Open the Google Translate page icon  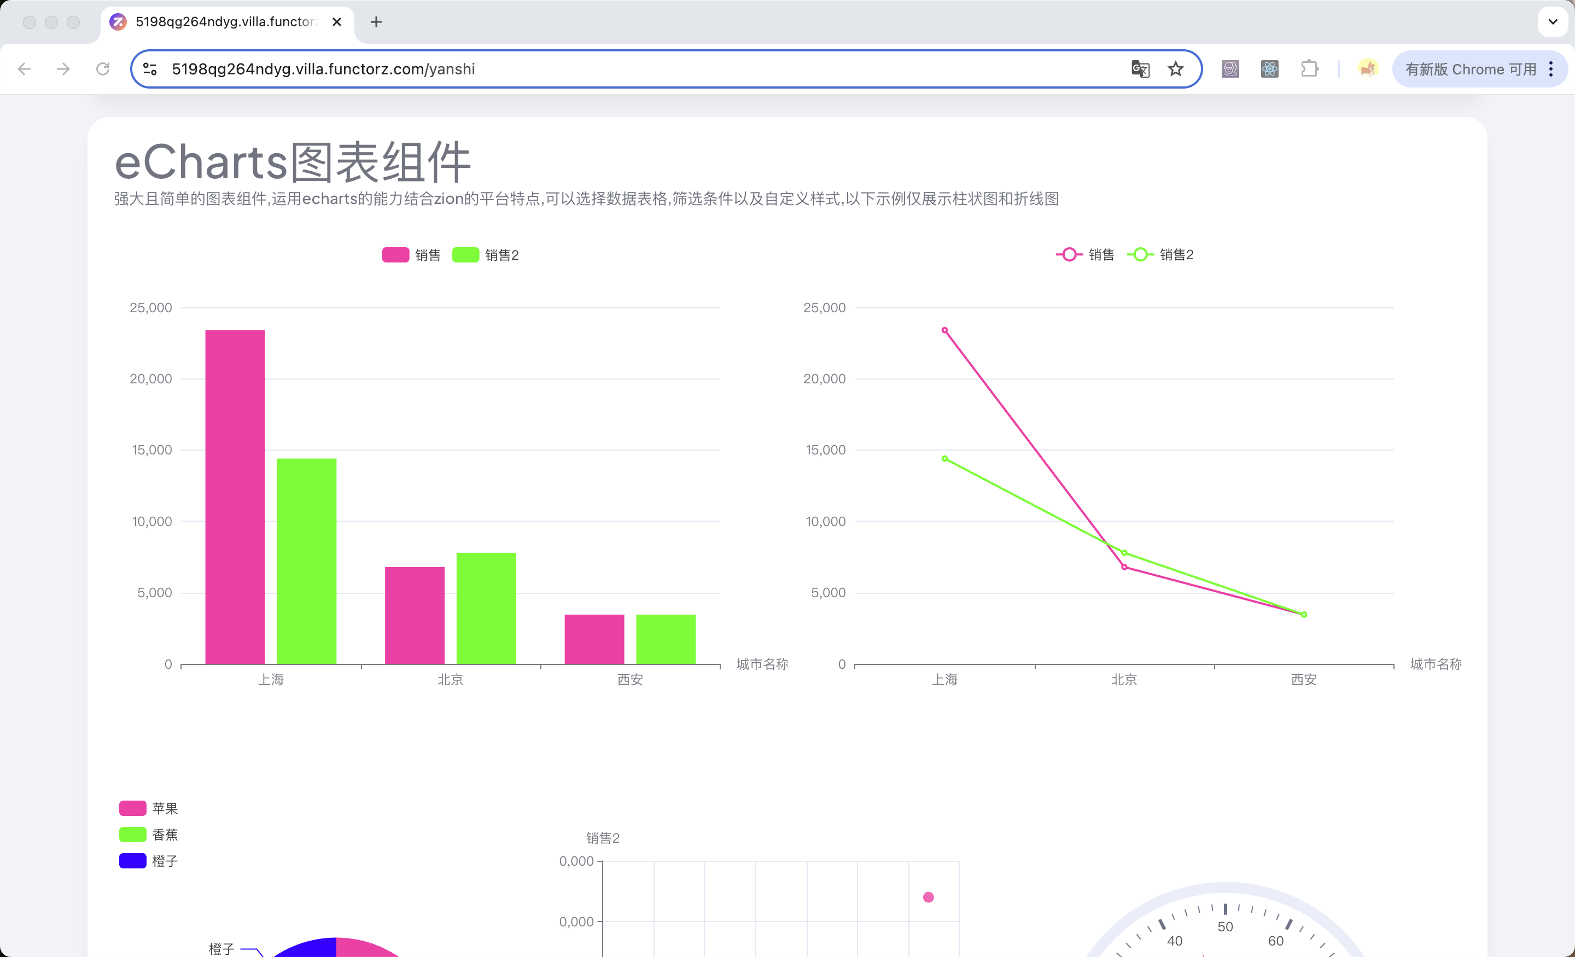1140,69
